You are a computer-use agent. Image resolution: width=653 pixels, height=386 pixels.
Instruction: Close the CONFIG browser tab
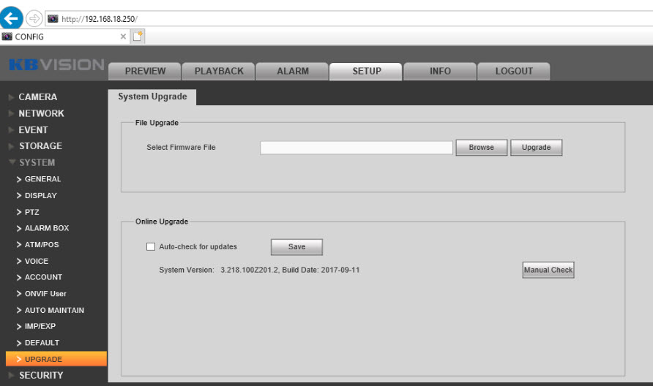coord(123,37)
